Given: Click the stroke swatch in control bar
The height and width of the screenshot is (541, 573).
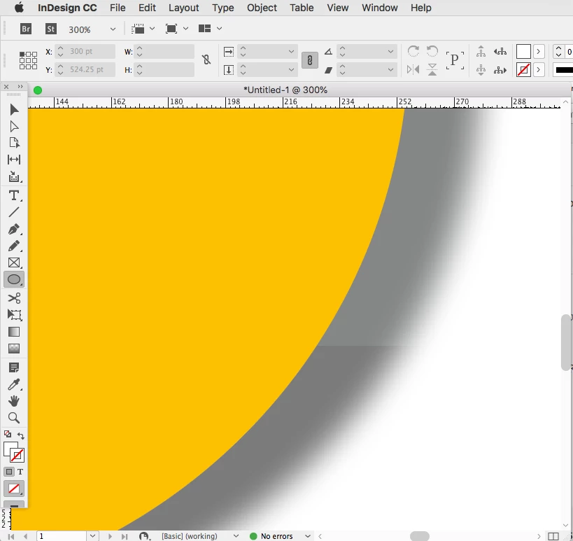Looking at the screenshot, I should 523,69.
